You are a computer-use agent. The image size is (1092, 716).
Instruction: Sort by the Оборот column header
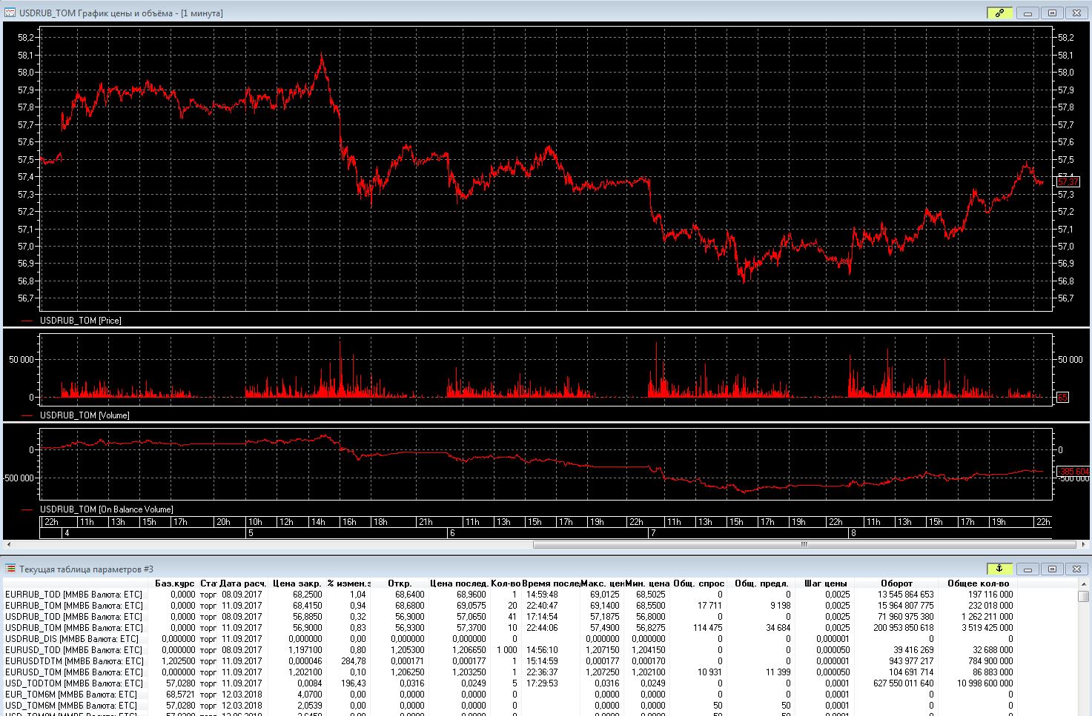pyautogui.click(x=896, y=583)
